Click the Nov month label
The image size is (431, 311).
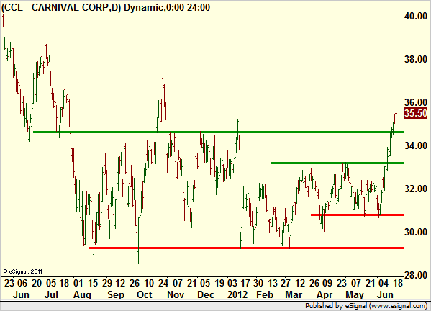pos(176,294)
